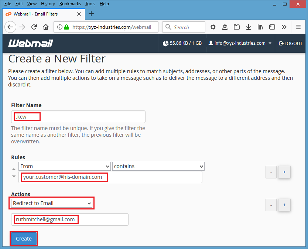Click the browser forward arrow
Image resolution: width=308 pixels, height=249 pixels.
(22, 27)
